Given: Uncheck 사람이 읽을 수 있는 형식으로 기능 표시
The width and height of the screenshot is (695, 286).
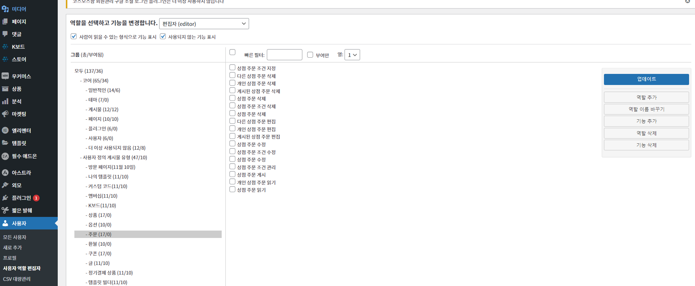Looking at the screenshot, I should [x=74, y=36].
